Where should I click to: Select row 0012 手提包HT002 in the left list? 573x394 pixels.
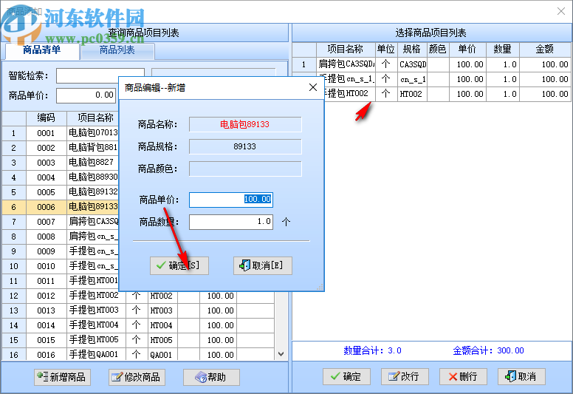[x=138, y=296]
